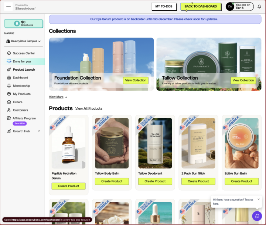This screenshot has width=266, height=225.
Task: Click the Membership badge icon
Action: [9, 85]
